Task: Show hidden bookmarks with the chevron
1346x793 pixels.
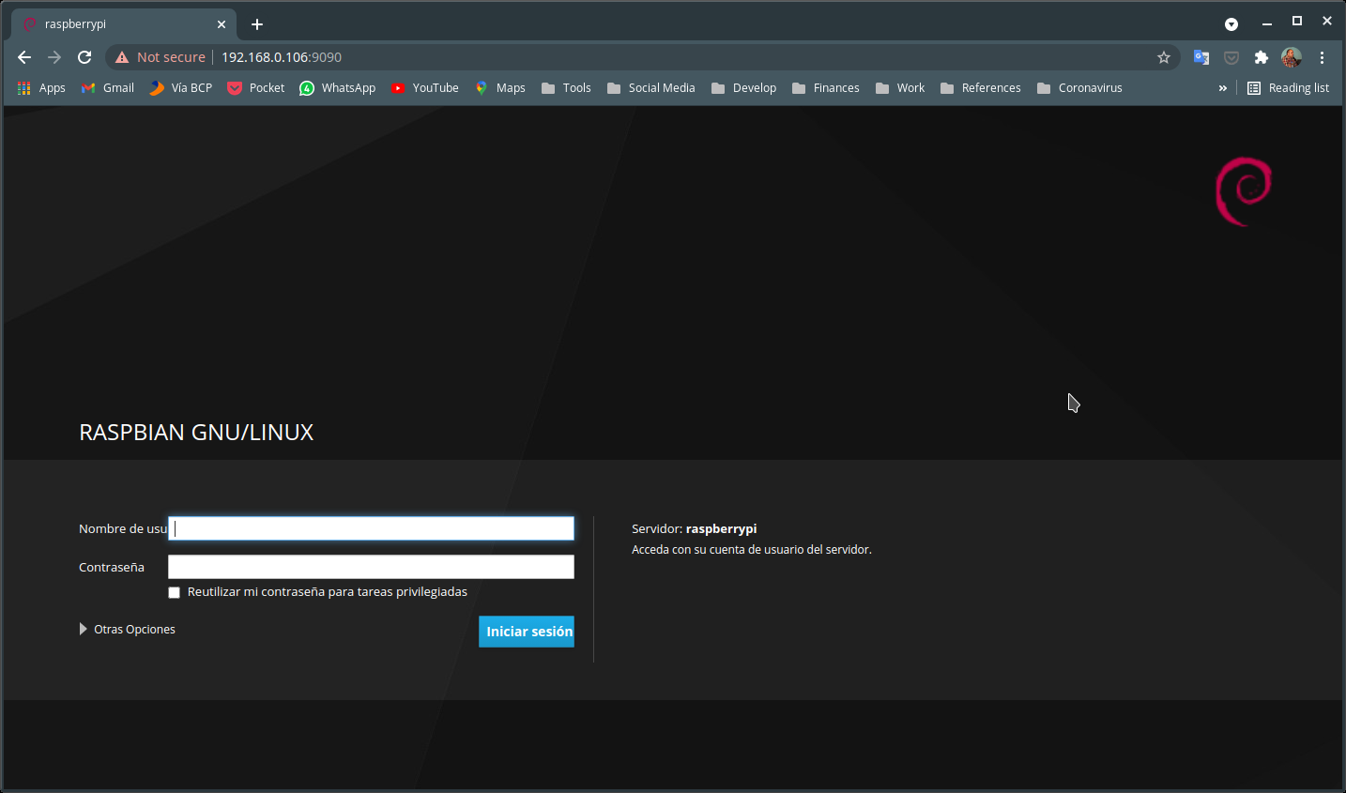Action: coord(1222,88)
